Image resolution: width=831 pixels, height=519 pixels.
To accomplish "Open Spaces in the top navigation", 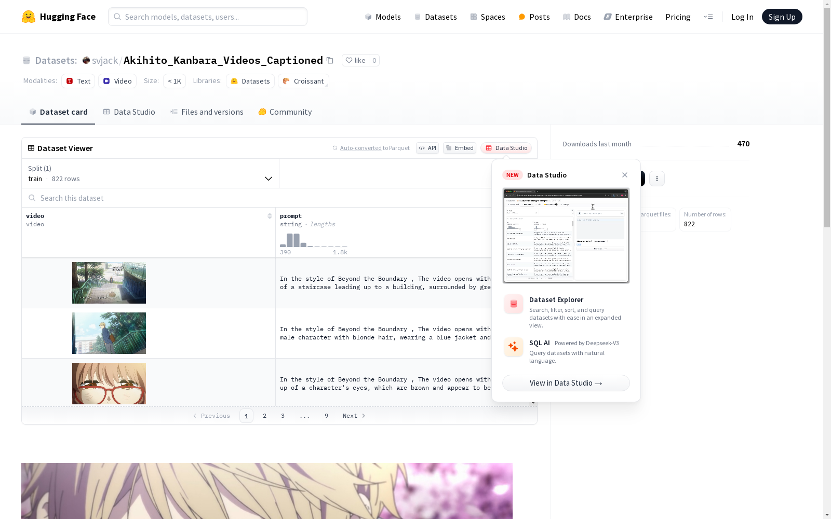I will pos(488,17).
